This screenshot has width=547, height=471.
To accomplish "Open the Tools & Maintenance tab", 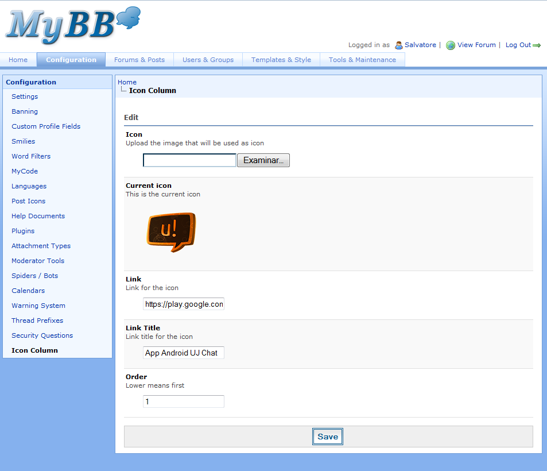I will [362, 60].
